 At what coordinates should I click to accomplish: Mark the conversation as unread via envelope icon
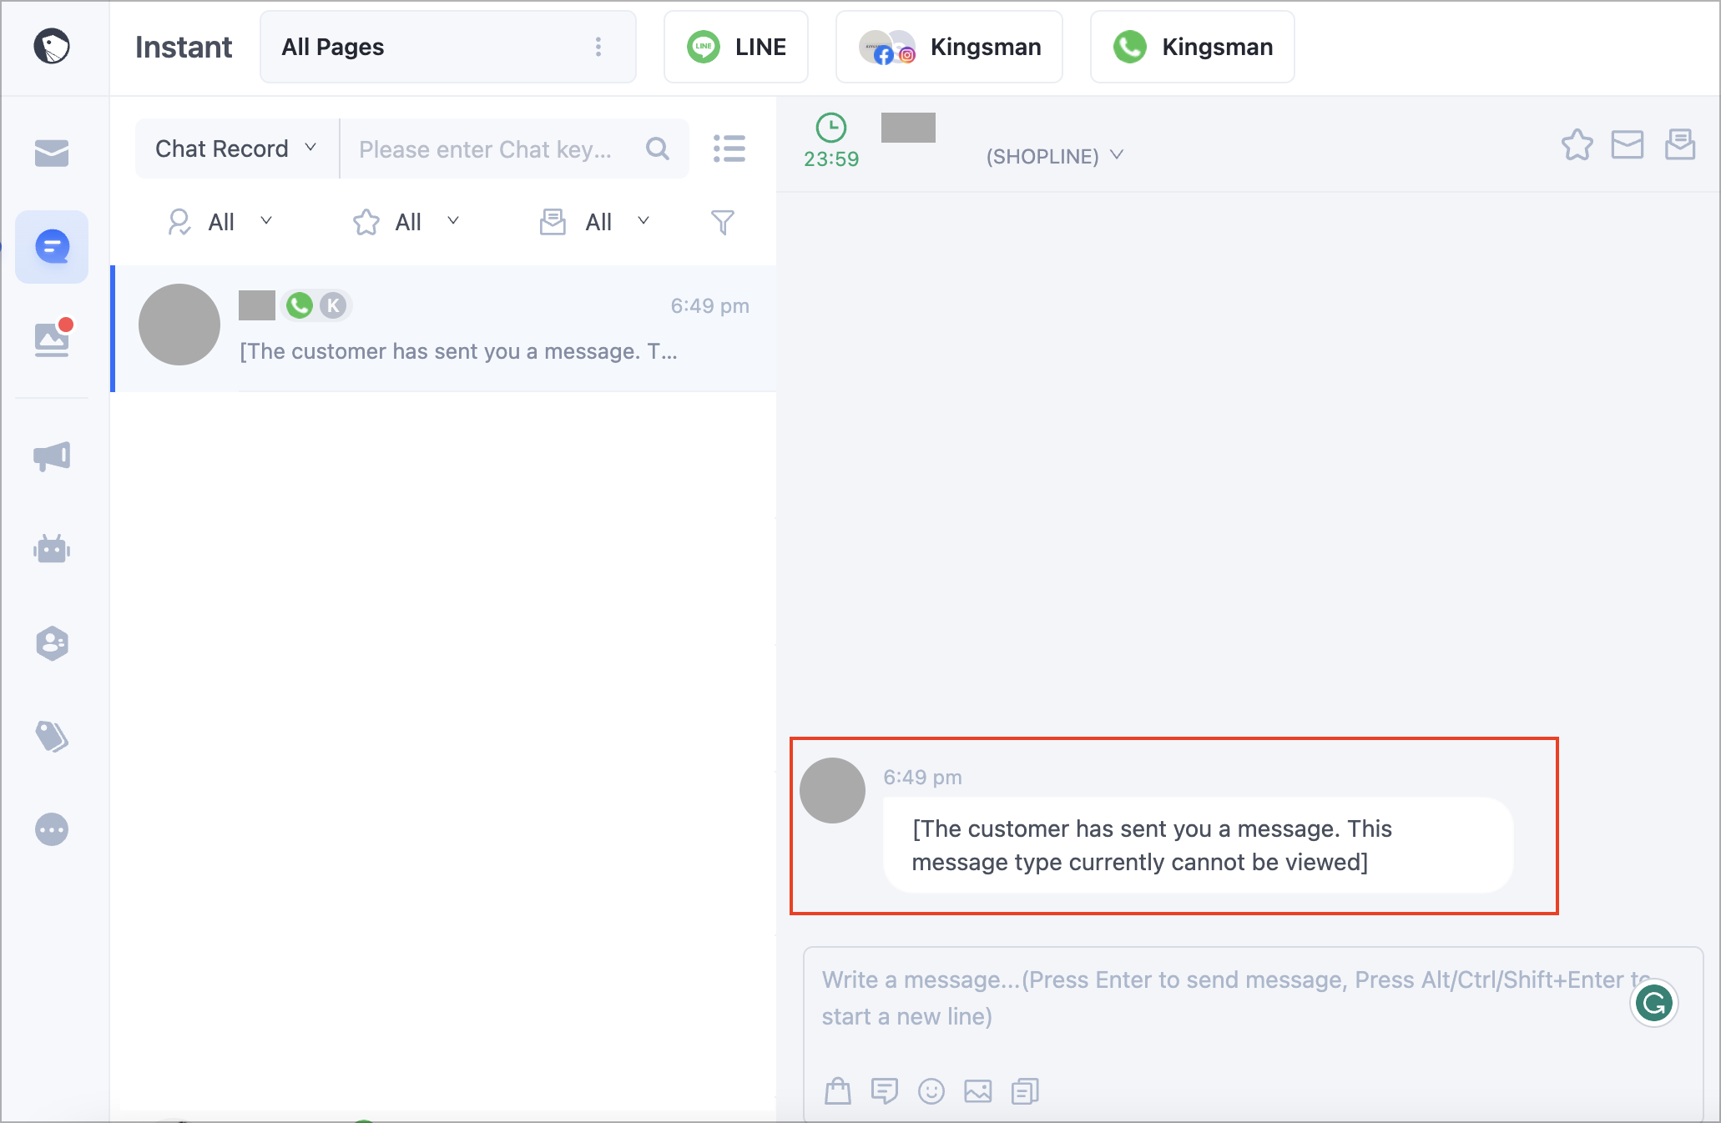click(1628, 145)
